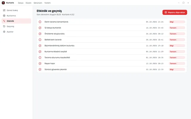Click the Tamam badge for Kurtarma klasörü seçildi
The width and height of the screenshot is (191, 119).
(x=177, y=51)
